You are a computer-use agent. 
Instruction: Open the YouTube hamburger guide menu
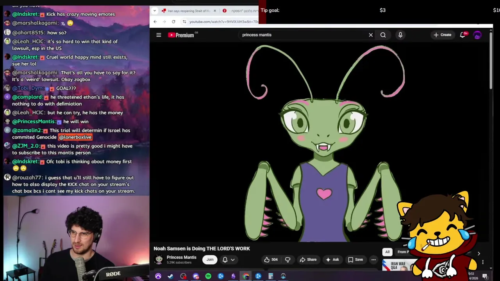159,35
